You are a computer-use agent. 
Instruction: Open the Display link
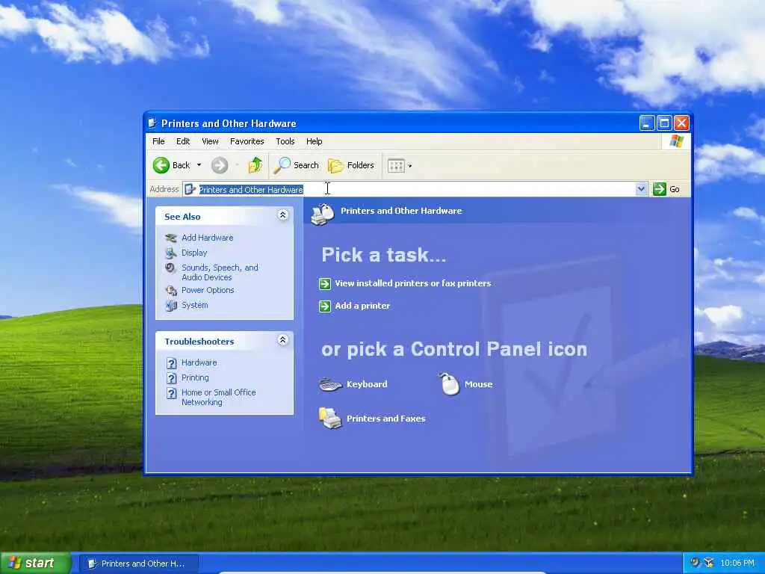(x=194, y=253)
